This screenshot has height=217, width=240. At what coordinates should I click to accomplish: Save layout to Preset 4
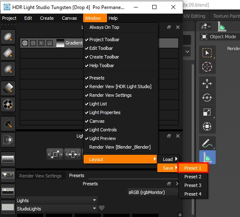click(193, 194)
